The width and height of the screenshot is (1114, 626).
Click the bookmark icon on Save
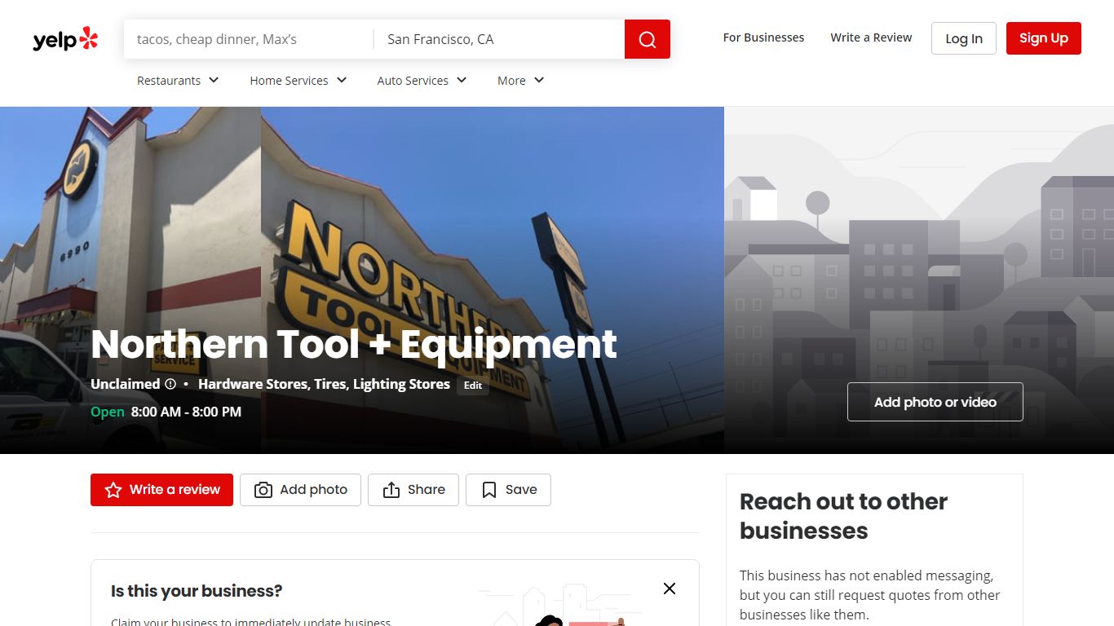click(489, 490)
